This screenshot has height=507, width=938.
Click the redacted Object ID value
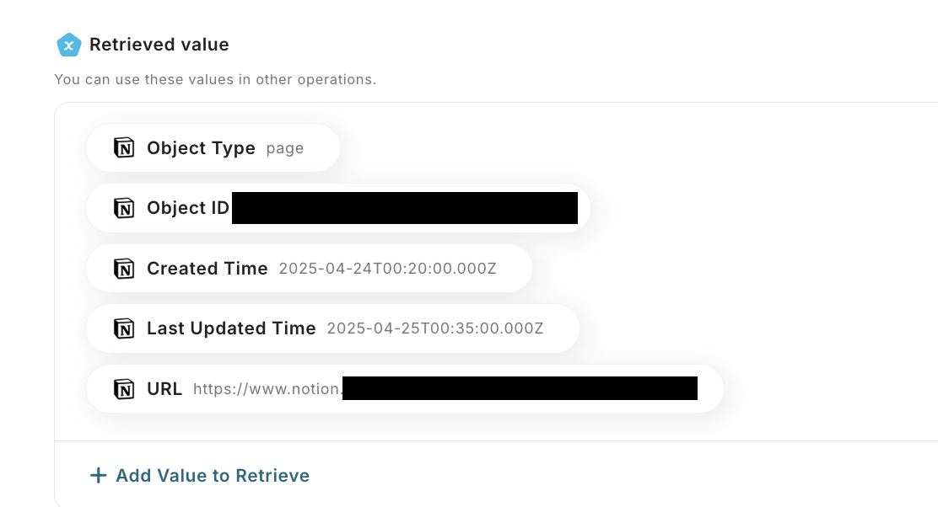click(405, 208)
